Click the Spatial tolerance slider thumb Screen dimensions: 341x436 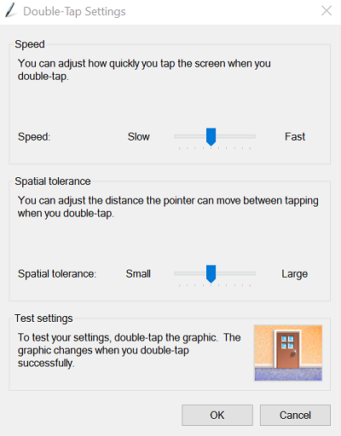[x=211, y=273]
